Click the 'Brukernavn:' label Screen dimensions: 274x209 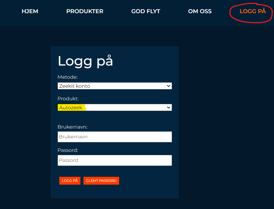coord(72,127)
